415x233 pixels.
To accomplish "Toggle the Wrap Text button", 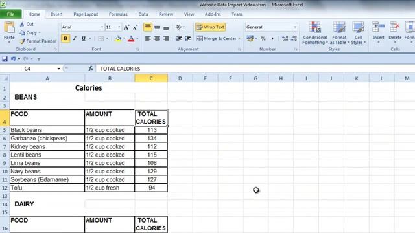I will (210, 27).
